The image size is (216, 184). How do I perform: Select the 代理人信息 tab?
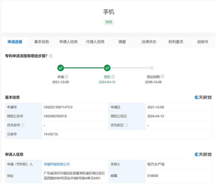click(x=95, y=42)
